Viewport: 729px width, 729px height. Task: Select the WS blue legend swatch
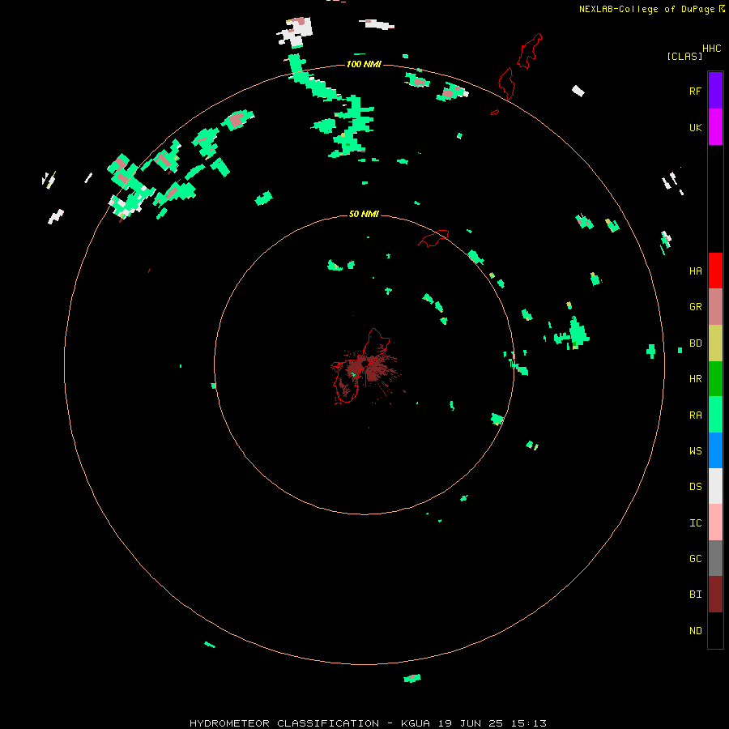[x=715, y=450]
